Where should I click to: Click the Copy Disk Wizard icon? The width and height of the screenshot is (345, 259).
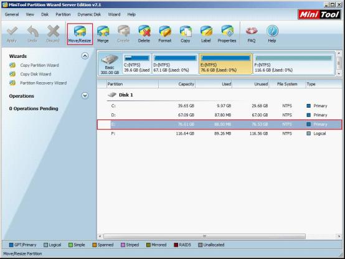click(12, 74)
